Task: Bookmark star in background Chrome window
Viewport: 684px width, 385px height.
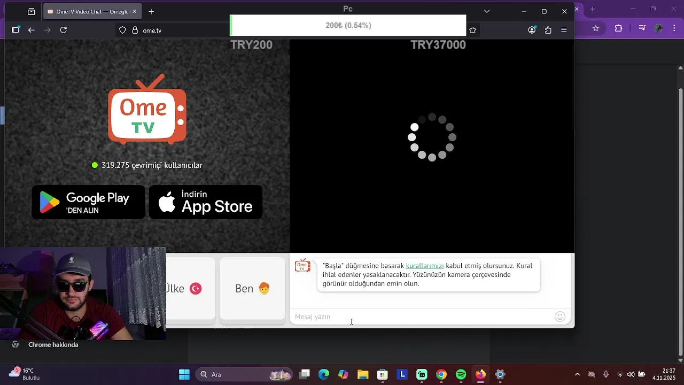Action: (x=596, y=28)
